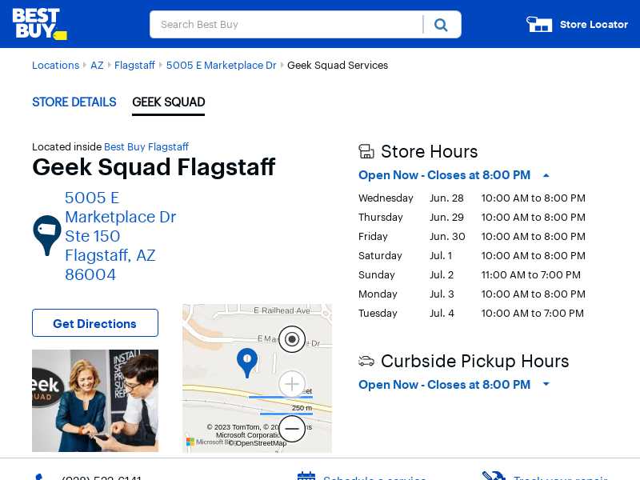
Task: Click the Geek Squad Services breadcrumb text
Action: tap(338, 66)
